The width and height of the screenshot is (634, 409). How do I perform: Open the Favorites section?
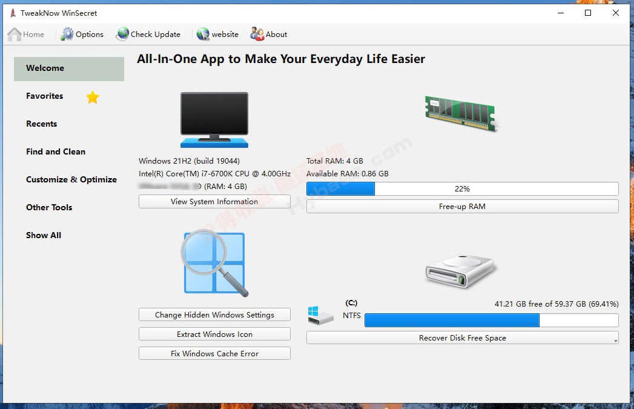(44, 96)
